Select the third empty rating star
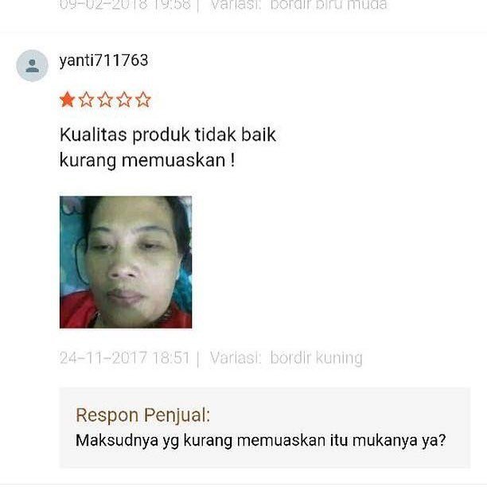The width and height of the screenshot is (487, 487). (105, 99)
